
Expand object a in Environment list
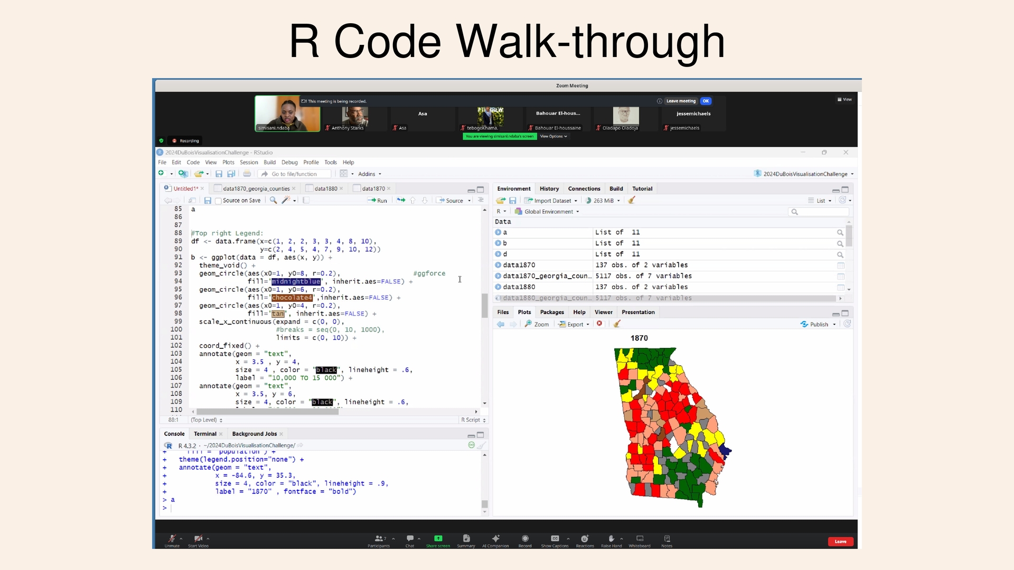pos(498,232)
